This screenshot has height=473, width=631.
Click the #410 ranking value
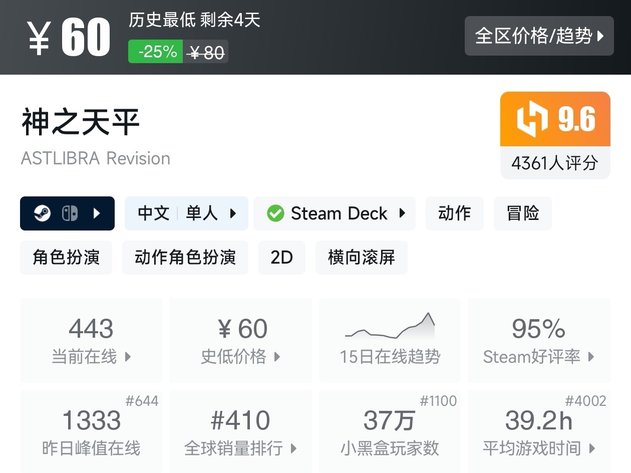[240, 420]
